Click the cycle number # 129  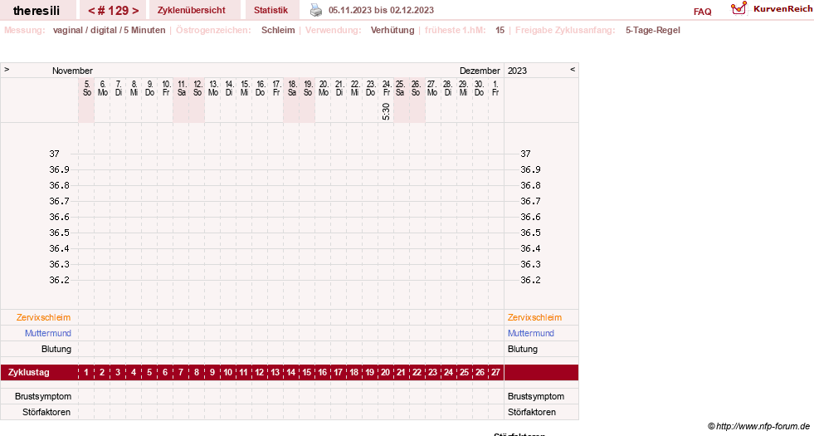(113, 11)
